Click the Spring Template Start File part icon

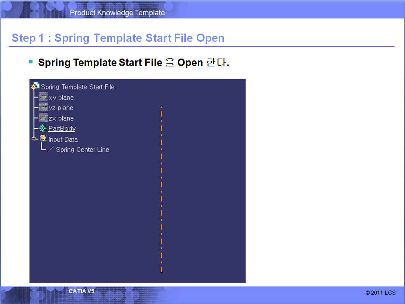click(x=35, y=87)
